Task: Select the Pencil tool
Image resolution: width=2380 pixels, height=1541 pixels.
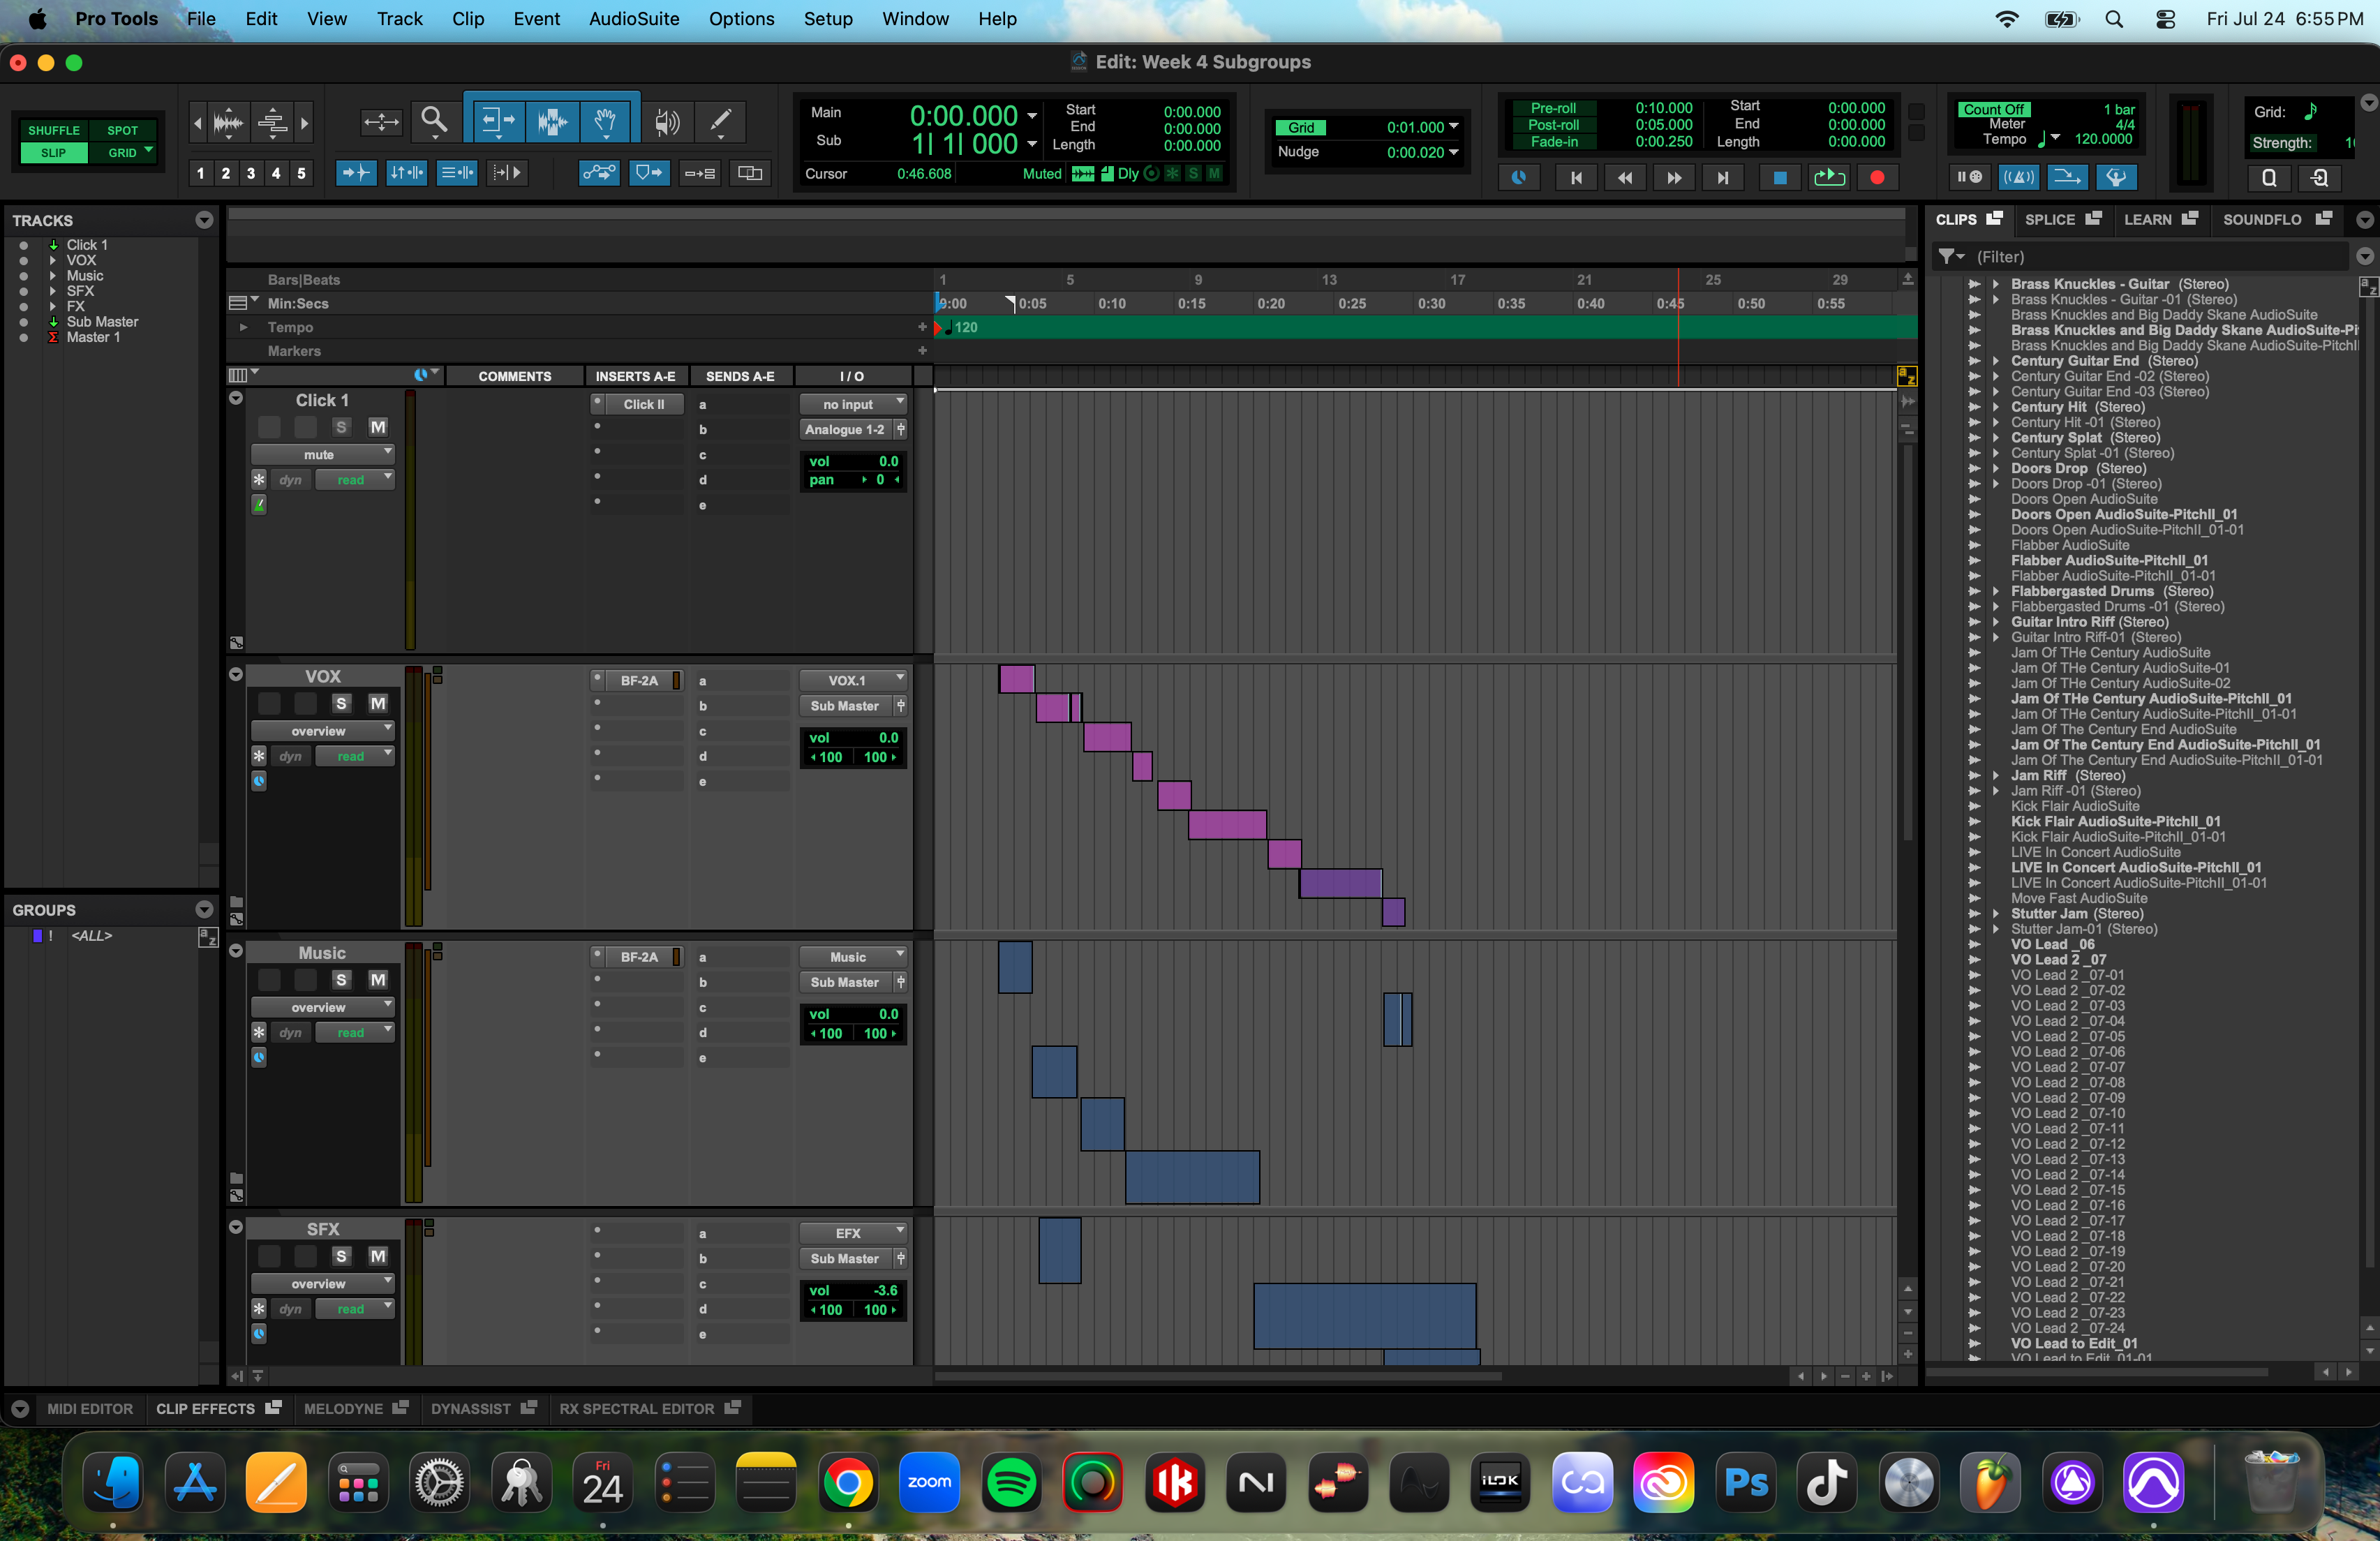Action: (x=720, y=121)
